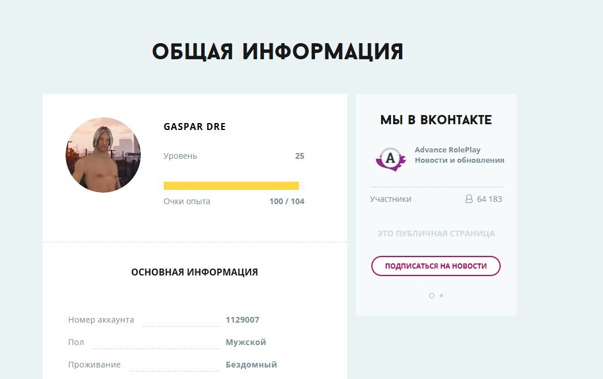Select the second carousel dot indicator
This screenshot has height=379, width=603.
coord(441,296)
